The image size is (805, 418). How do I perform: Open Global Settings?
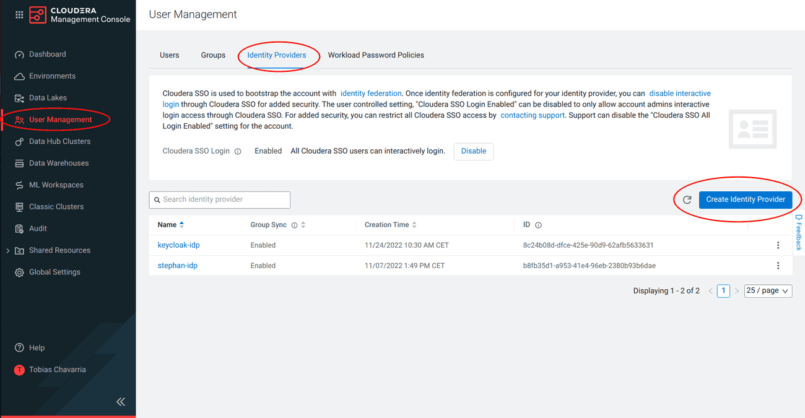[54, 272]
